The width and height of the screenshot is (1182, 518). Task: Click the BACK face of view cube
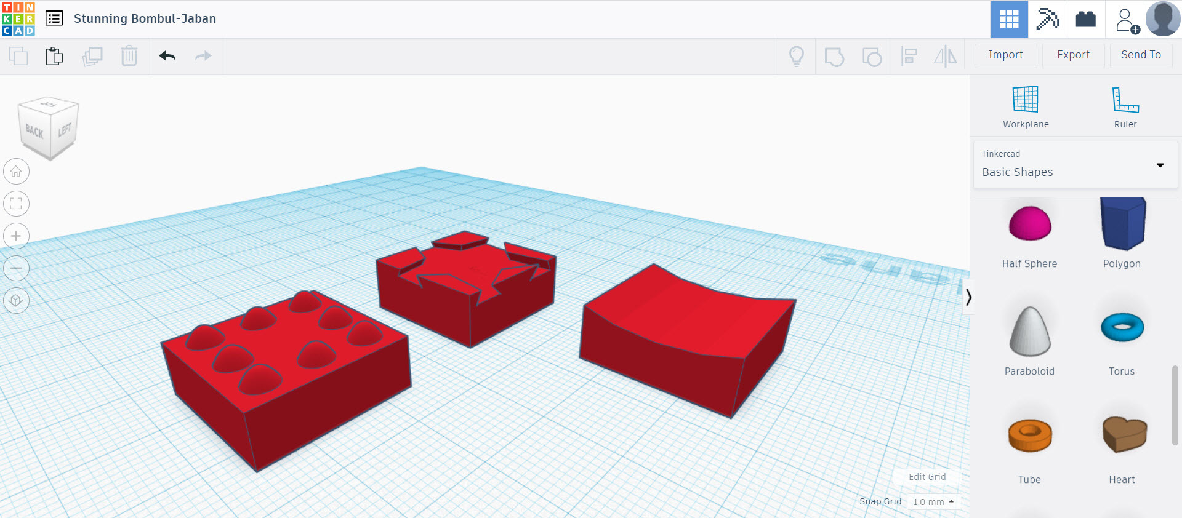pos(34,131)
